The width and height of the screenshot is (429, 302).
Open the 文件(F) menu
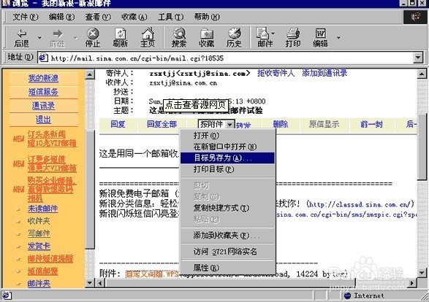(x=26, y=17)
